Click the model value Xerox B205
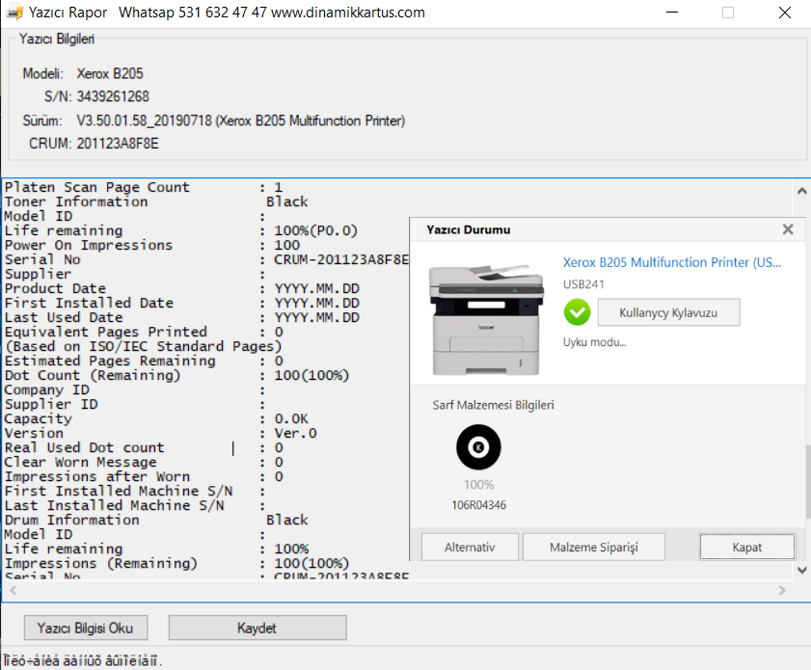 click(110, 74)
